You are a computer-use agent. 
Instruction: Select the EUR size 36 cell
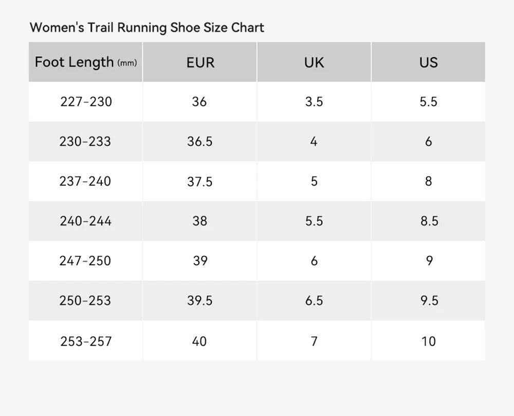coord(199,102)
